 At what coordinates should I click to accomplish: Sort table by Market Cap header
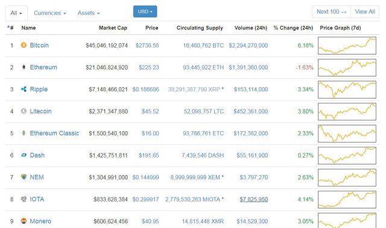pos(113,28)
